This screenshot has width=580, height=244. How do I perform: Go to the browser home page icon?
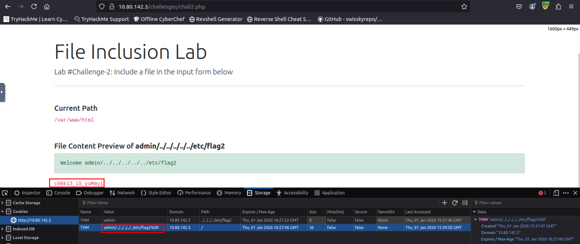point(47,6)
